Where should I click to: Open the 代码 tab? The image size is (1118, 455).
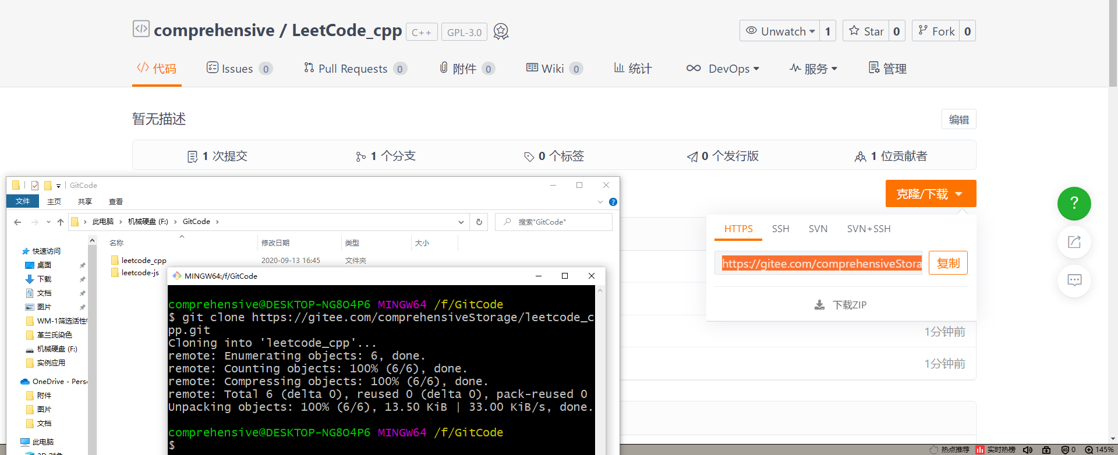[x=157, y=69]
